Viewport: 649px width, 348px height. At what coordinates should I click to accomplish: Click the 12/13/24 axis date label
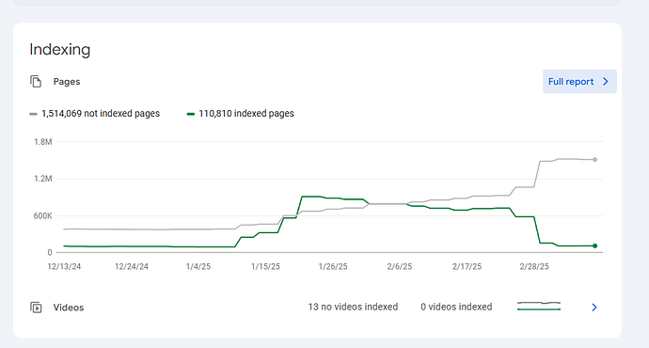pyautogui.click(x=64, y=266)
